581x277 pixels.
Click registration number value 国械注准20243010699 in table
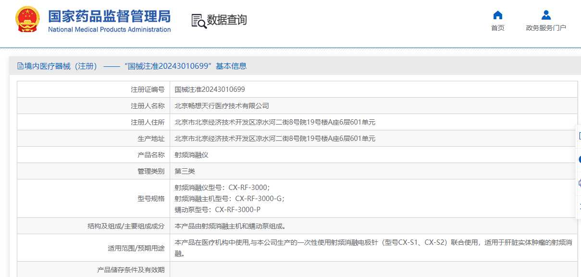pyautogui.click(x=210, y=89)
